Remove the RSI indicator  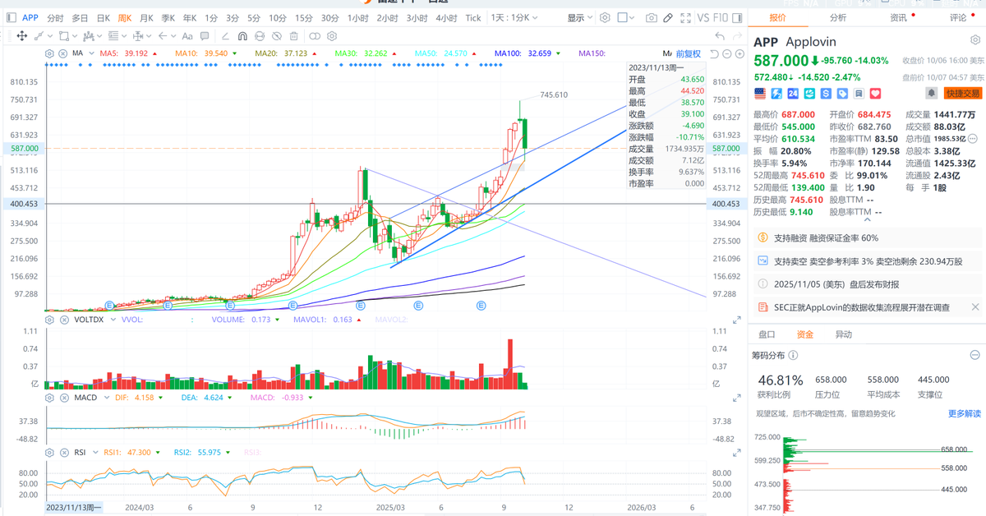tap(63, 452)
